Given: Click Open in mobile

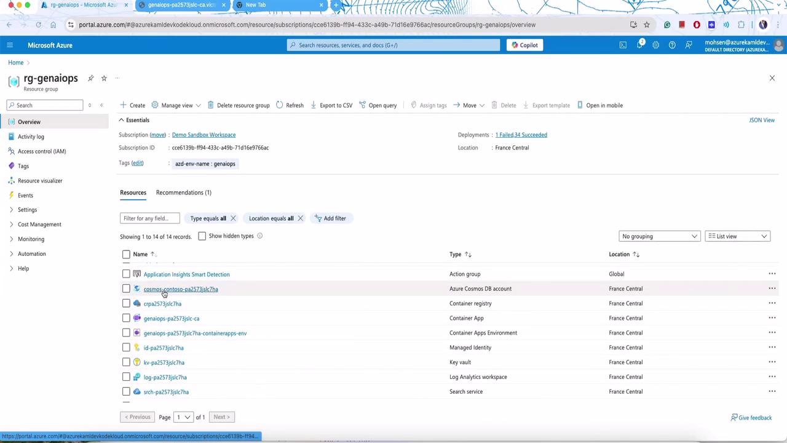Looking at the screenshot, I should (599, 105).
